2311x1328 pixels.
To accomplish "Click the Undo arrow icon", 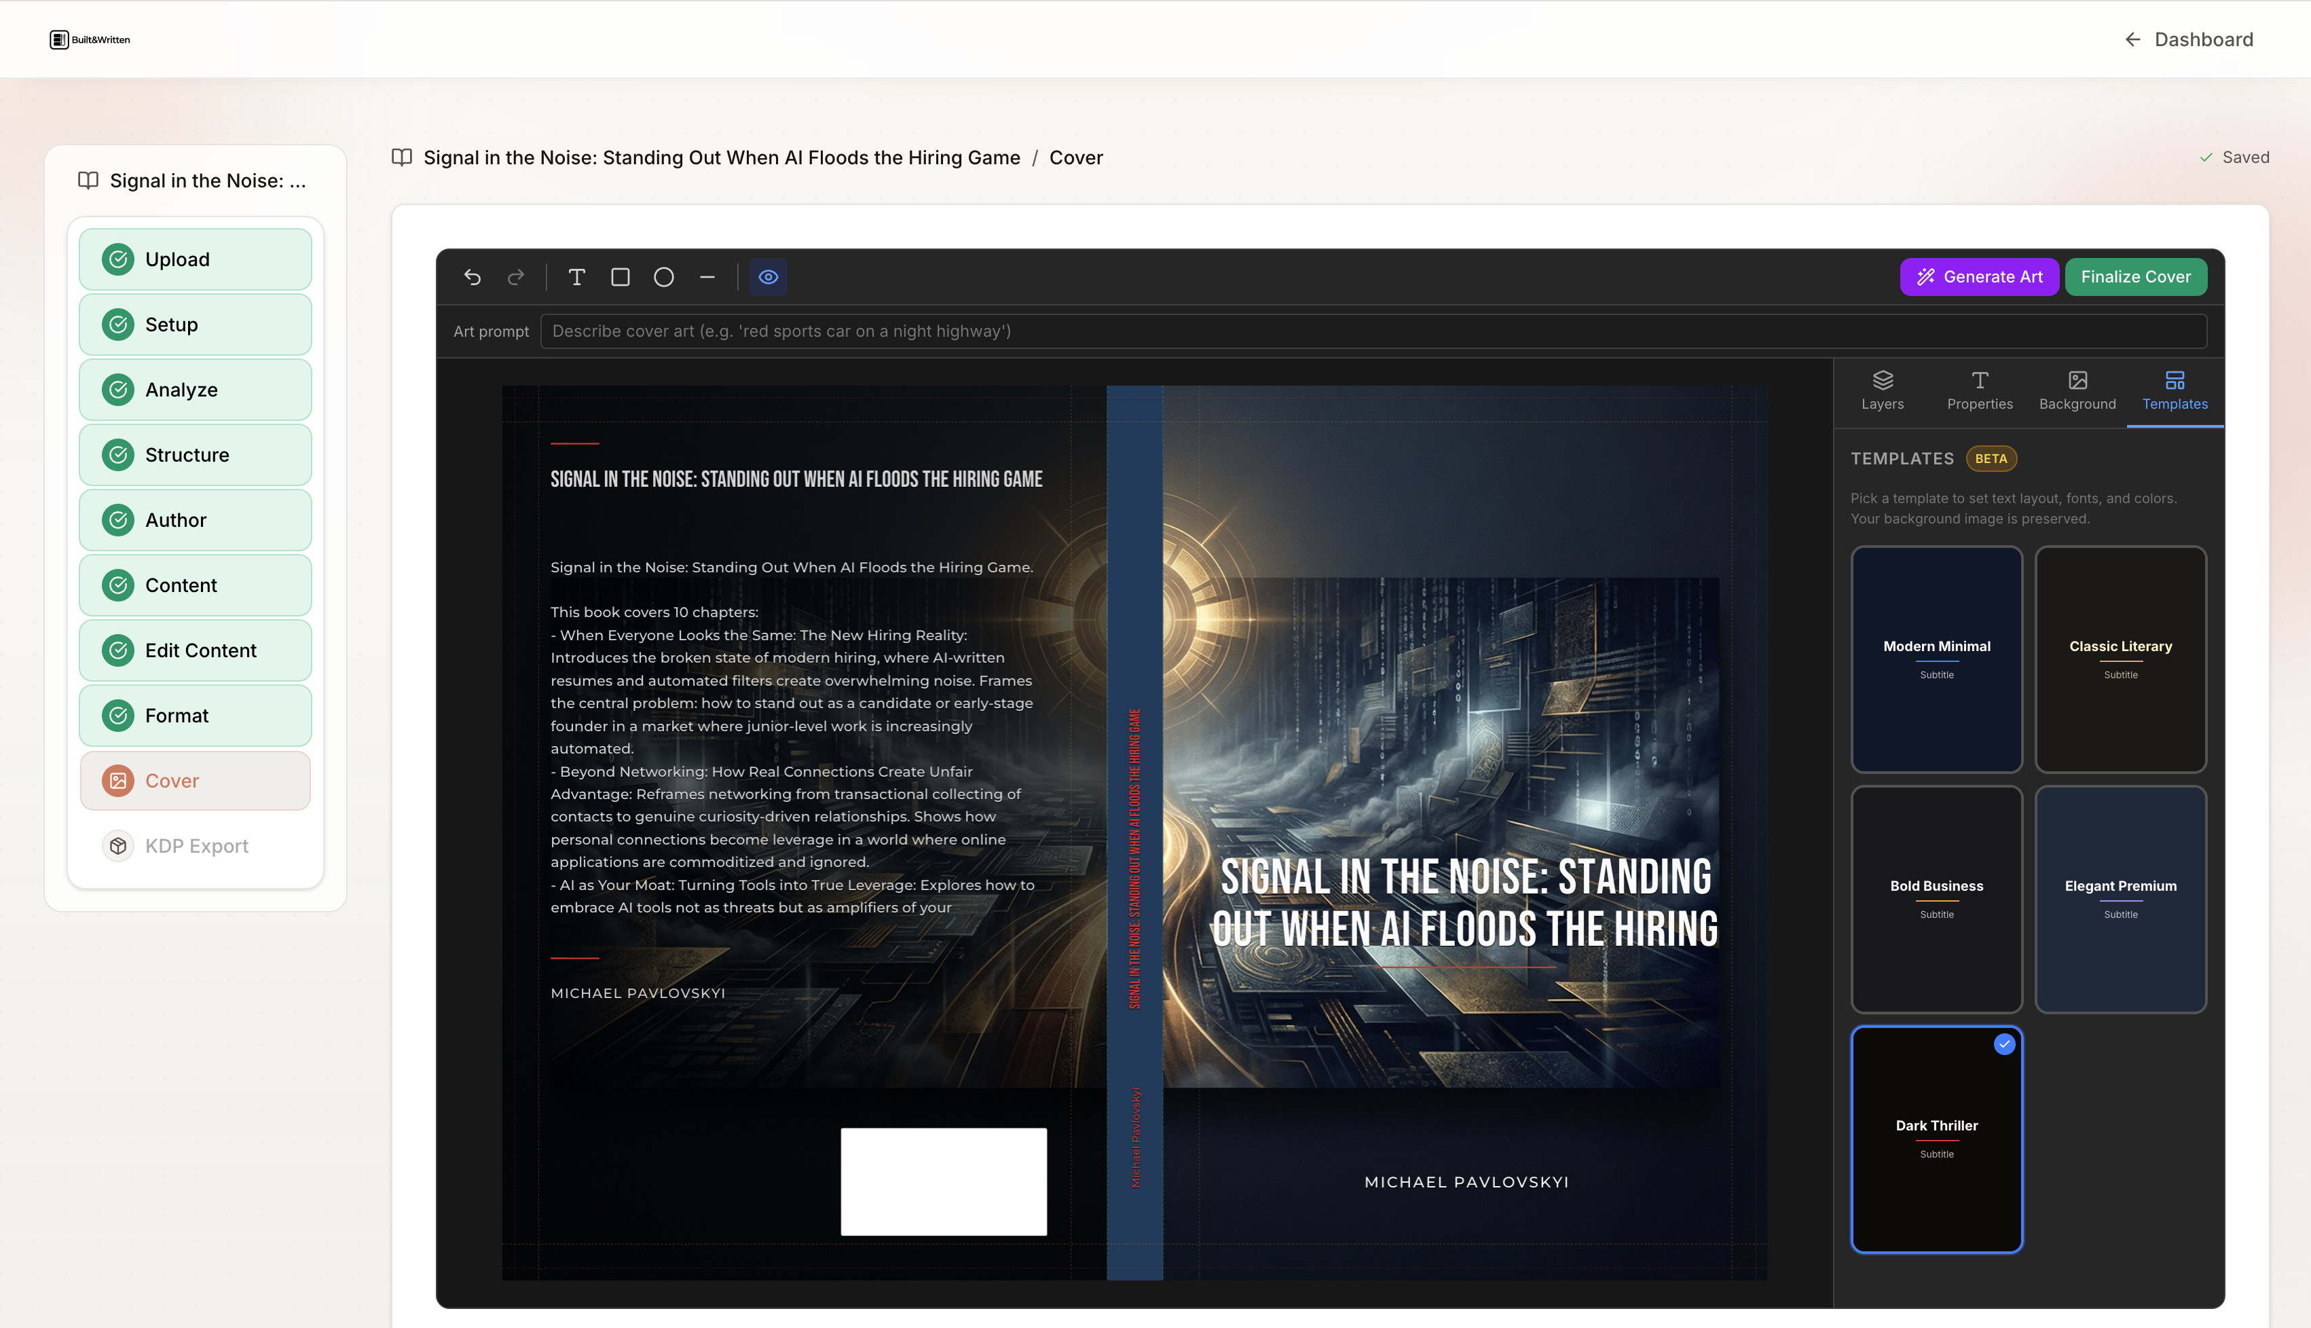I will [x=473, y=276].
